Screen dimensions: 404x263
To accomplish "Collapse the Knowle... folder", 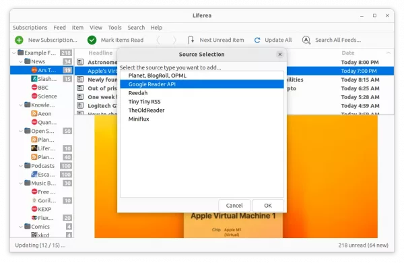I will click(x=21, y=105).
